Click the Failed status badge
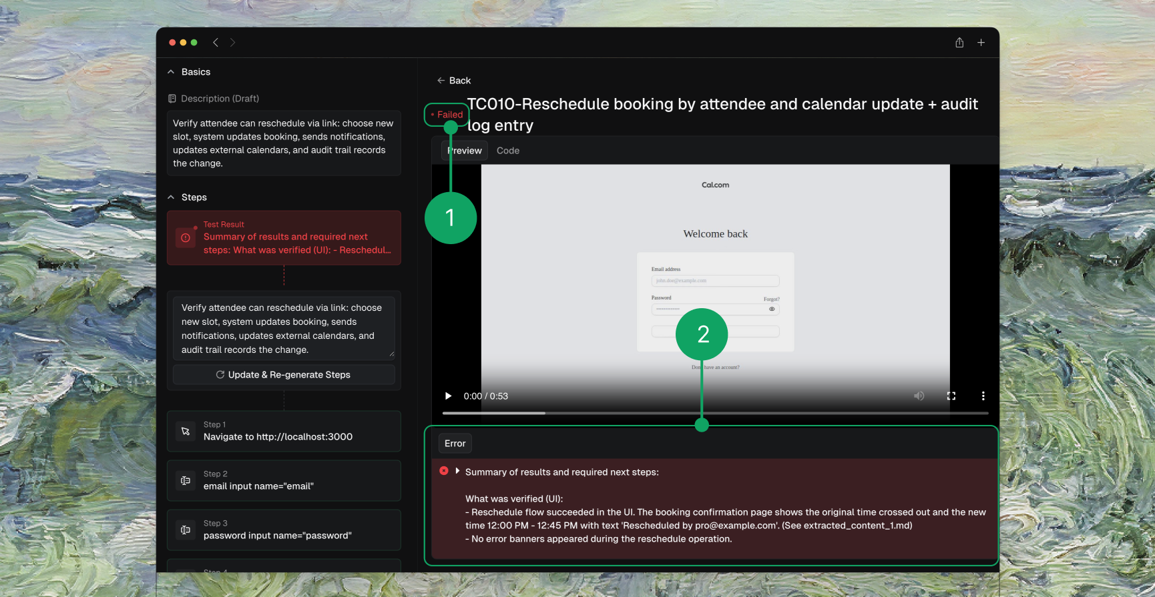Screen dimensions: 1155x597 click(x=447, y=115)
